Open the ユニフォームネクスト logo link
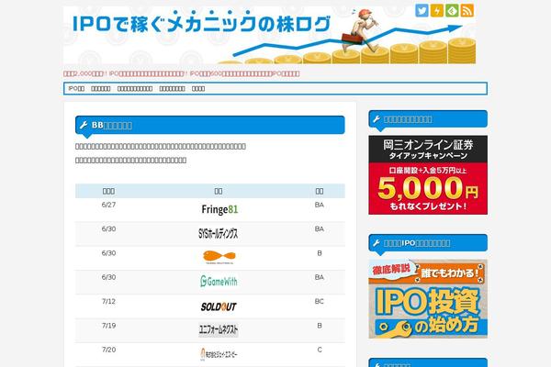 click(219, 329)
